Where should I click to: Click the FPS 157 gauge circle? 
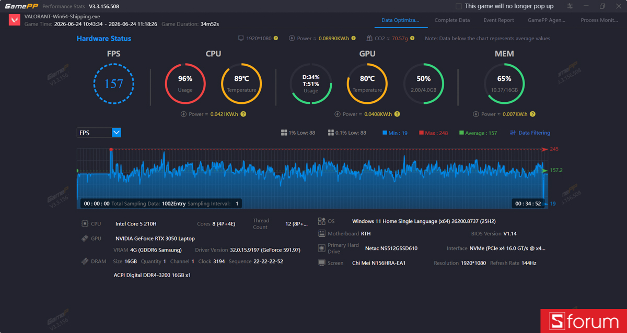click(114, 84)
